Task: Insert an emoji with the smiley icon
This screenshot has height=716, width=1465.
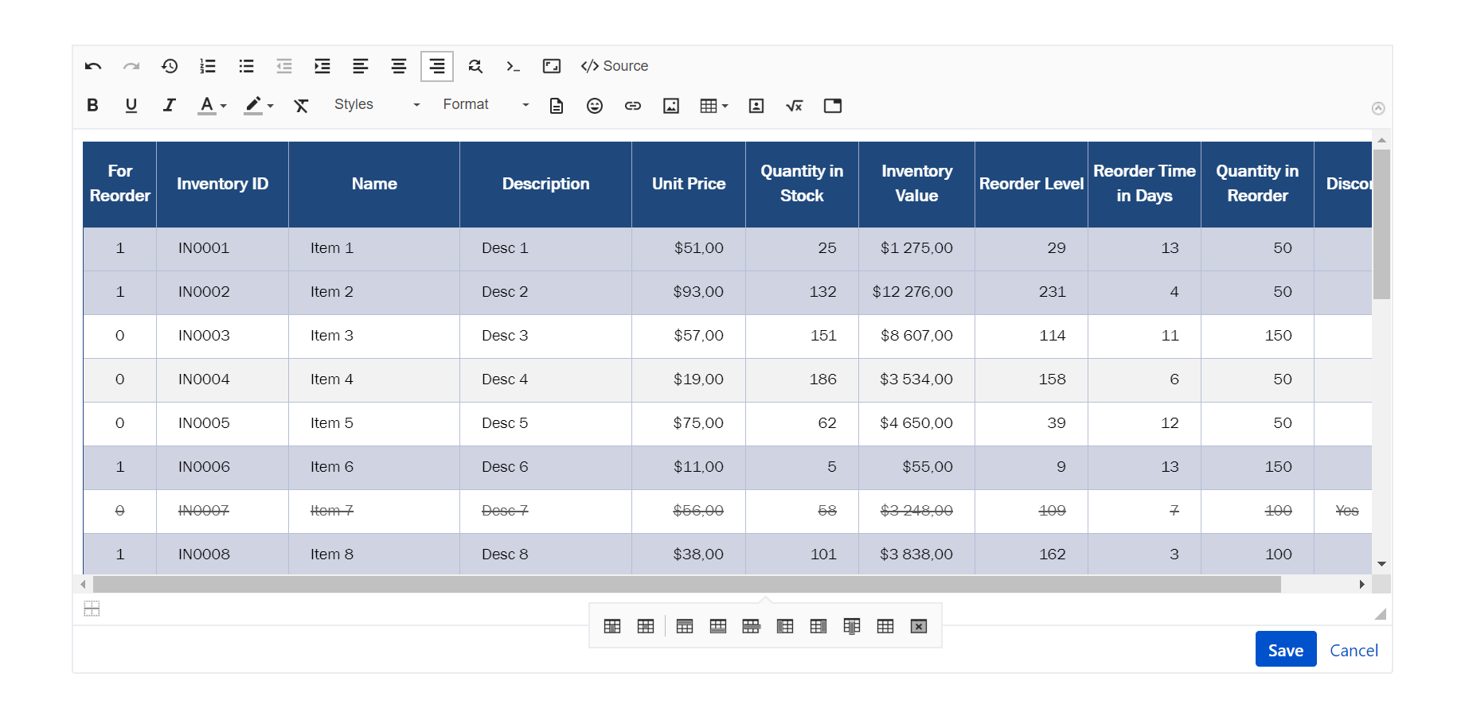Action: pos(594,106)
